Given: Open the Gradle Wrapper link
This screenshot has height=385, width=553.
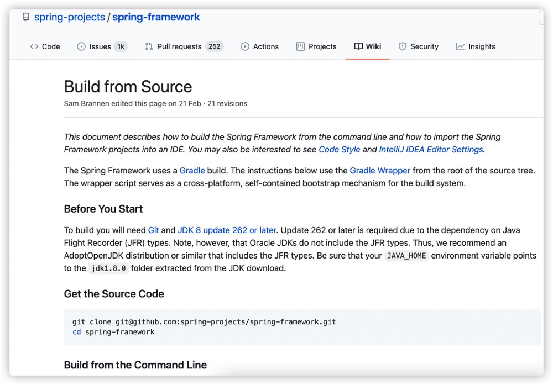Looking at the screenshot, I should 380,171.
